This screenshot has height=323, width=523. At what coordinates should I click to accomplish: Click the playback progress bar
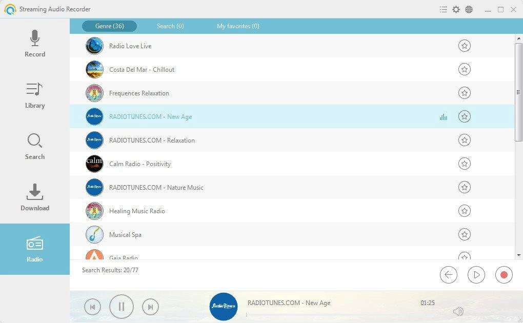340,314
